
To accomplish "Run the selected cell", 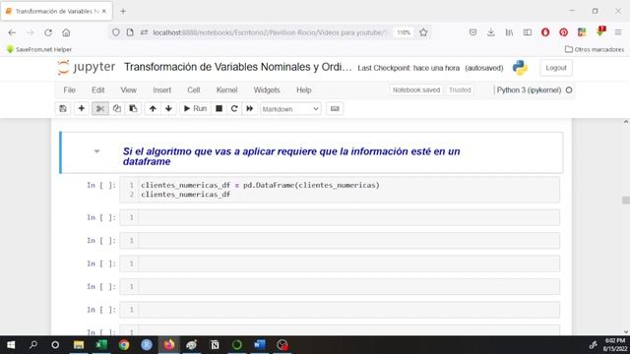I will click(195, 109).
